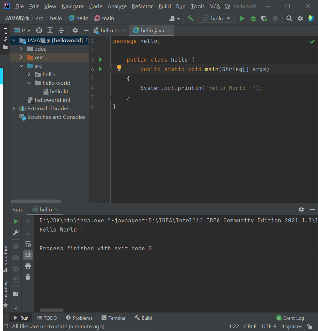This screenshot has width=318, height=331.
Task: Open the Build menu in the menu bar
Action: (164, 6)
